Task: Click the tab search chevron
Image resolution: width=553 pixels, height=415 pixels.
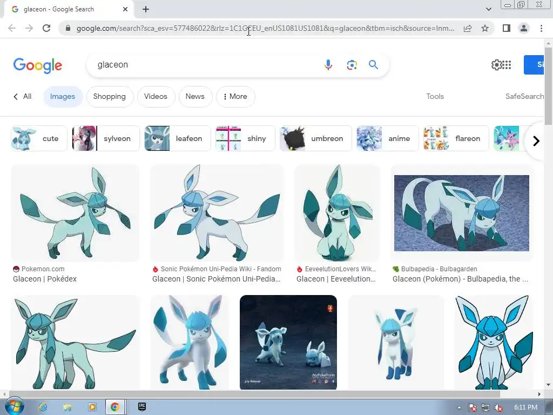Action: 488,9
